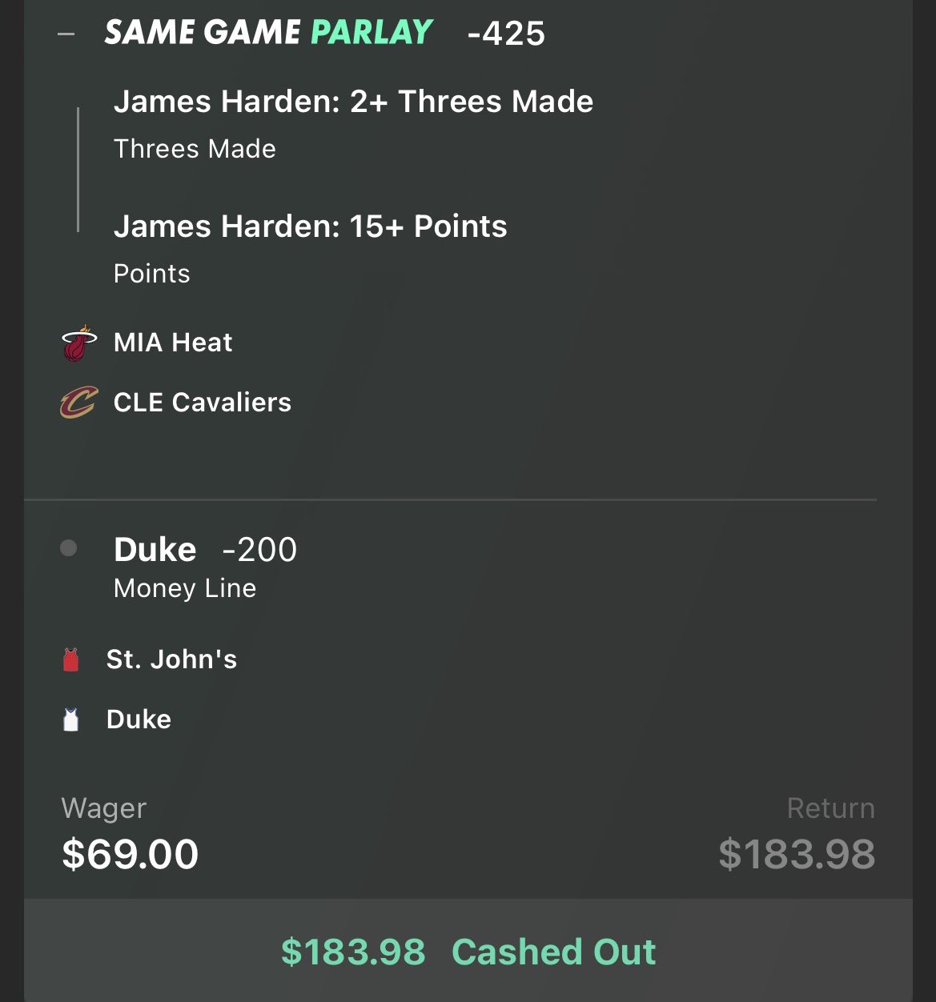Select the MIA Heat team name
Viewport: 936px width, 1002px height.
coord(173,343)
